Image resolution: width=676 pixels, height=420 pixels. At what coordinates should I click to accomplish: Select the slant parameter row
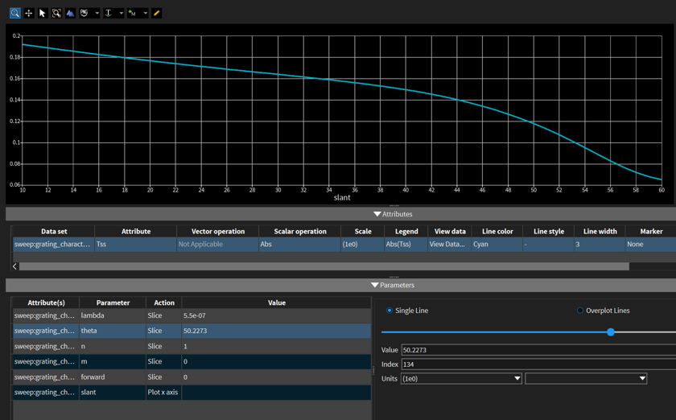pyautogui.click(x=192, y=393)
